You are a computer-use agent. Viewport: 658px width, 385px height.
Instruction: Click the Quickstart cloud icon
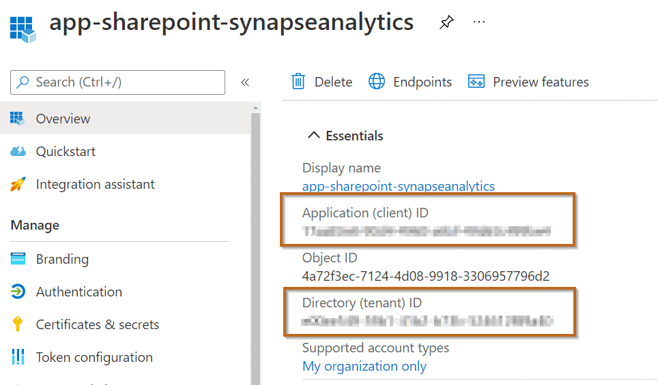coord(18,151)
